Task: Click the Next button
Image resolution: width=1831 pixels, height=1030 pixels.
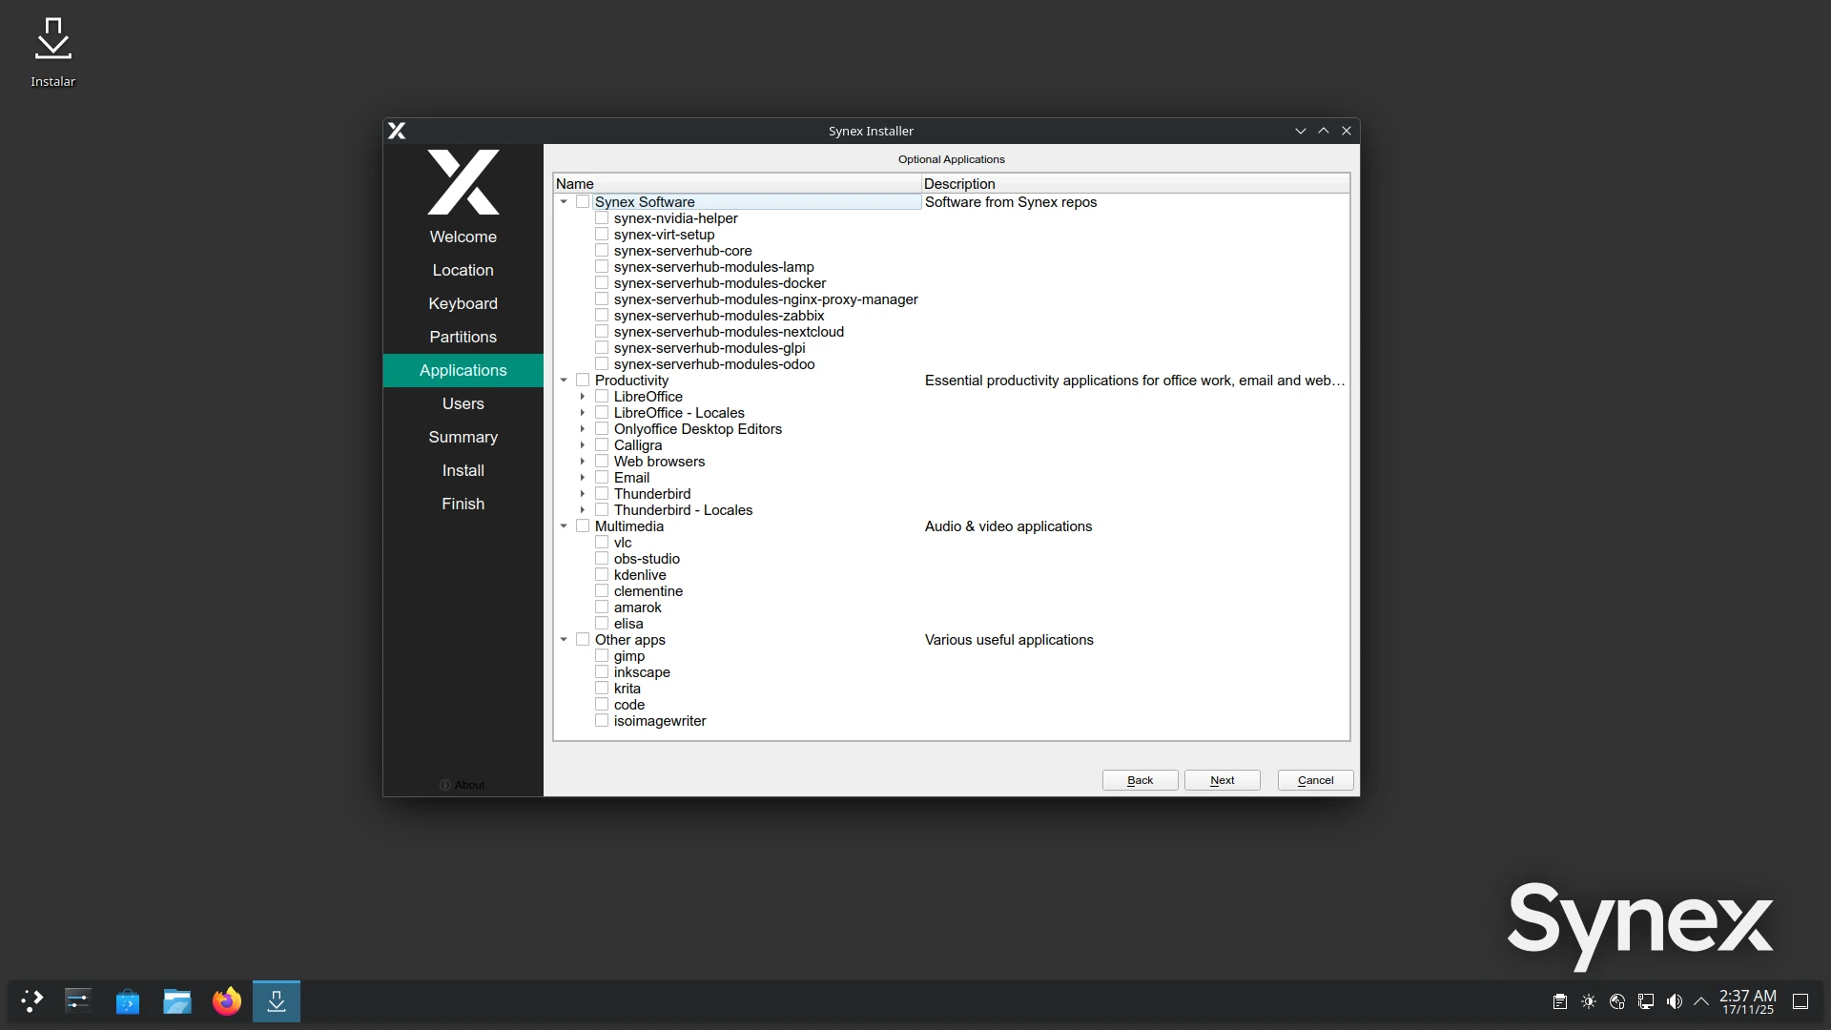Action: 1222,780
